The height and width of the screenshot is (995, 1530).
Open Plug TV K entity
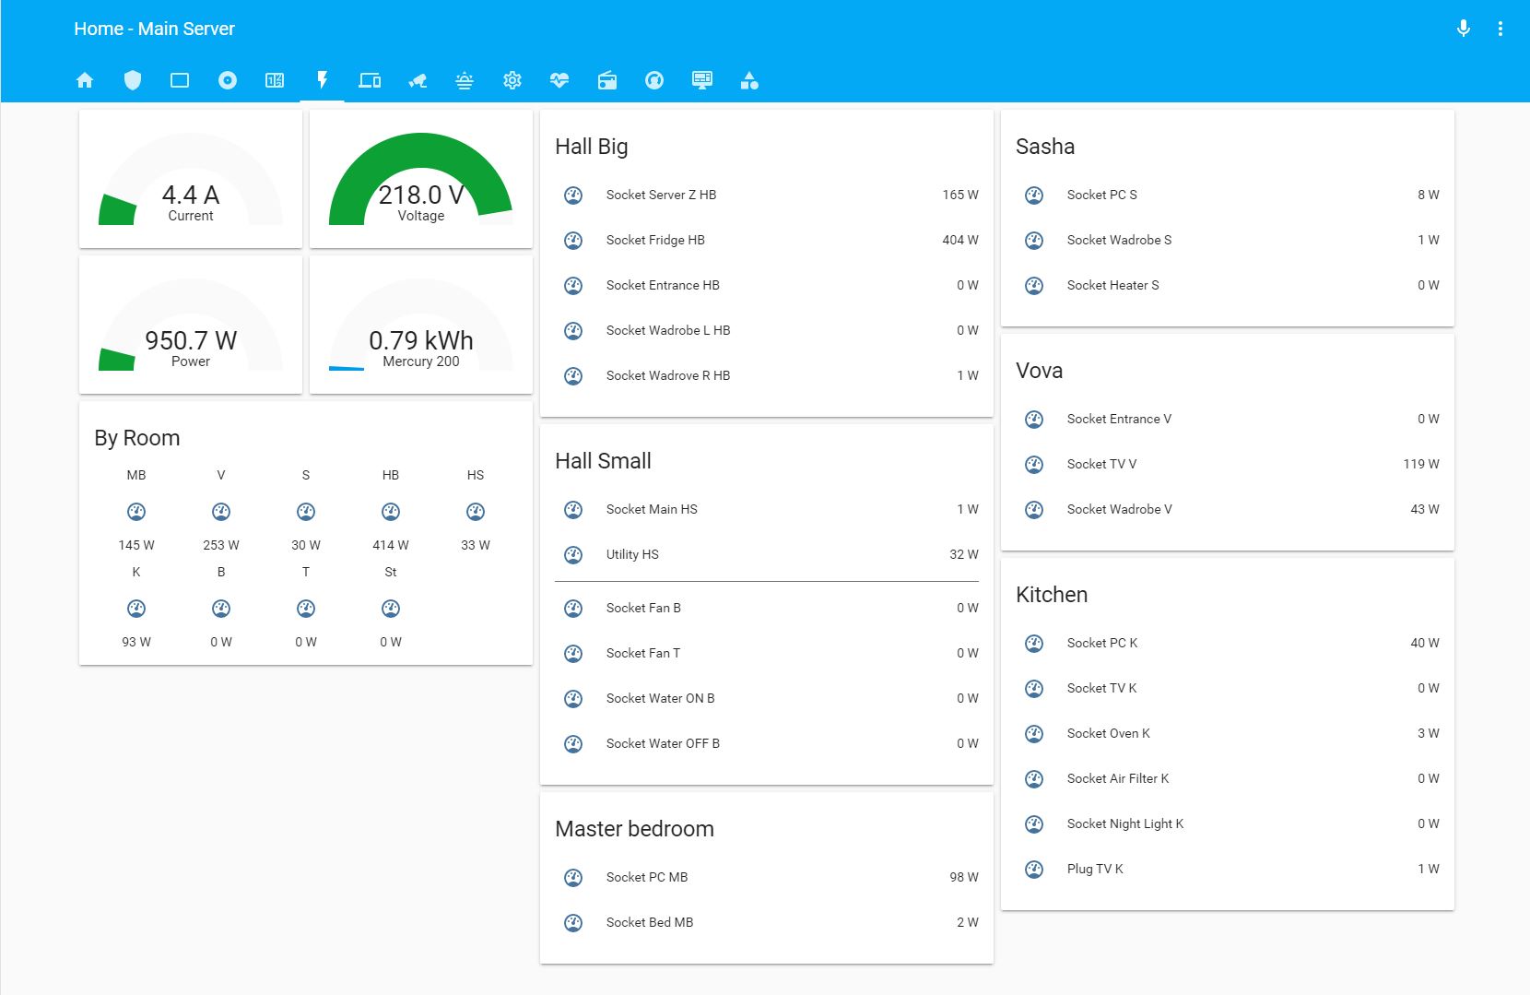point(1228,869)
